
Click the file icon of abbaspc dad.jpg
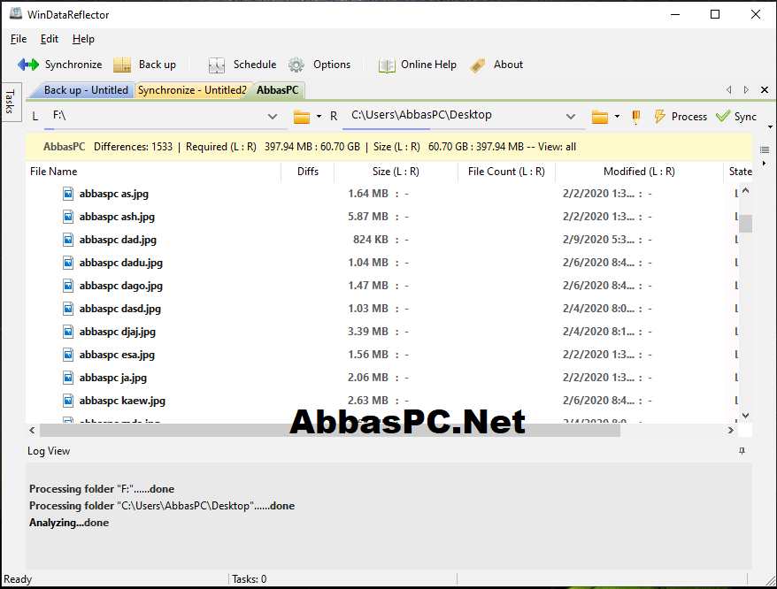[x=68, y=240]
